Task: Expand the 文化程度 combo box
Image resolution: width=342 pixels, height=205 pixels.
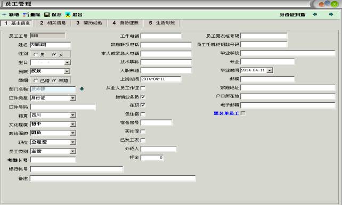Action: click(73, 124)
